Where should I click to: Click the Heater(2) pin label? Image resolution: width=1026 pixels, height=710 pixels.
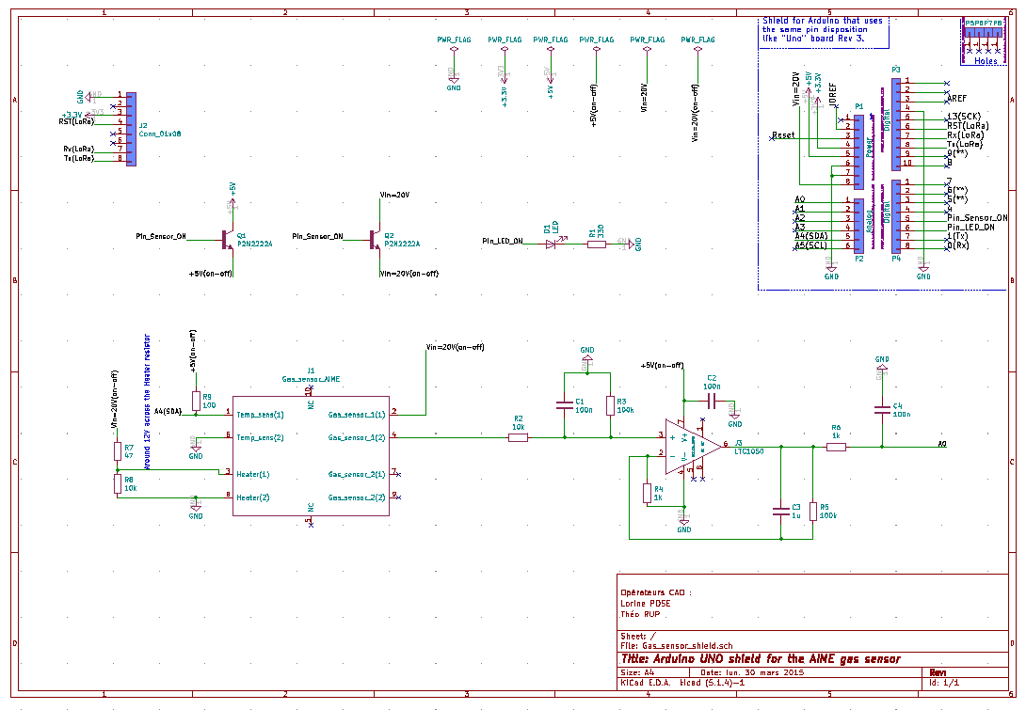pyautogui.click(x=252, y=497)
